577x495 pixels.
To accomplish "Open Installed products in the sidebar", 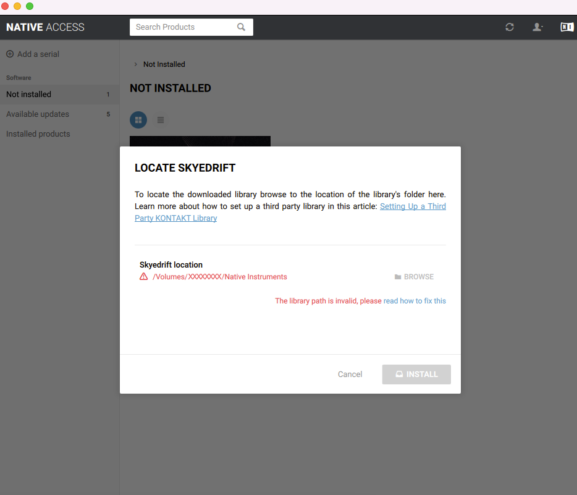I will click(x=59, y=134).
